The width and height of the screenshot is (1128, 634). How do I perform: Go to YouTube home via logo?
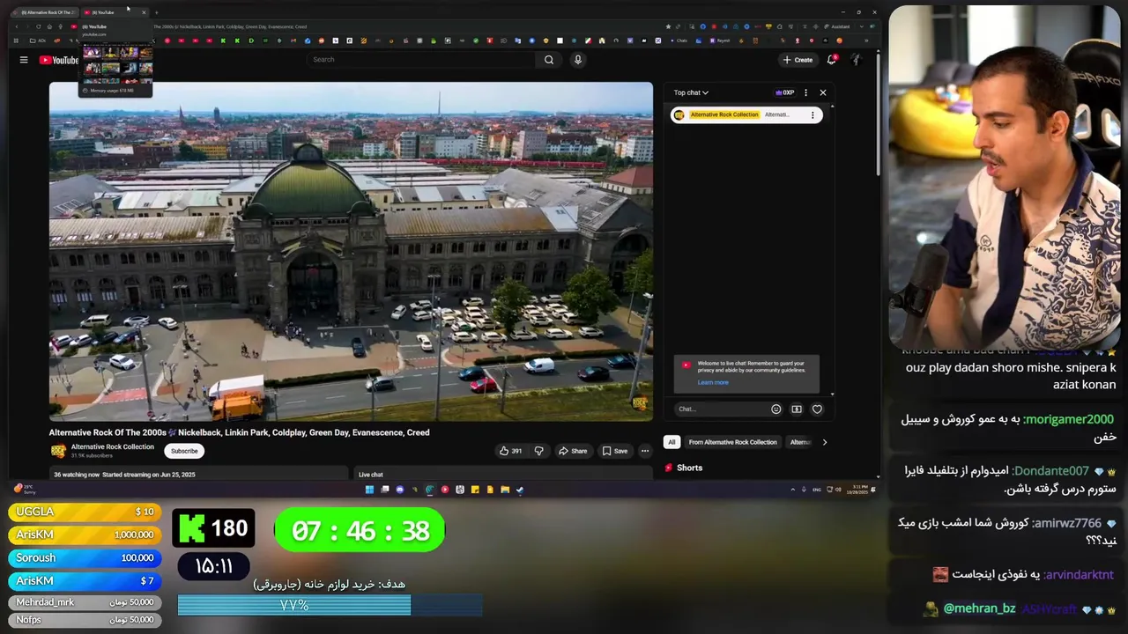(59, 60)
